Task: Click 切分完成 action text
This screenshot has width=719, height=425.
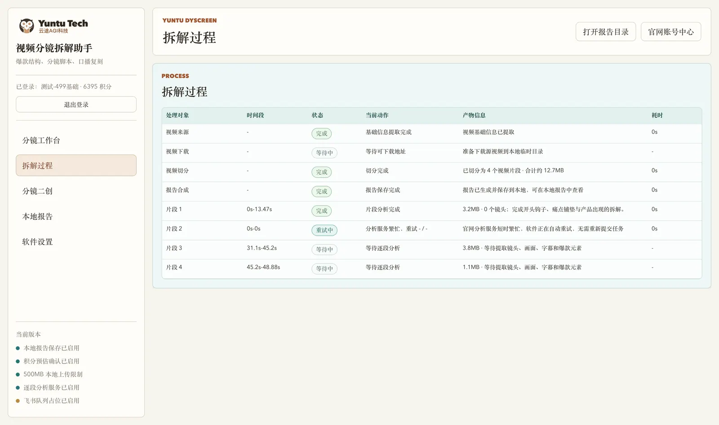Action: pyautogui.click(x=377, y=171)
